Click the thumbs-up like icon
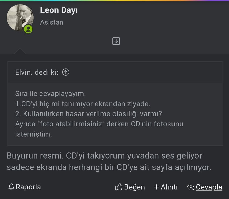This screenshot has width=229, height=199. (119, 187)
